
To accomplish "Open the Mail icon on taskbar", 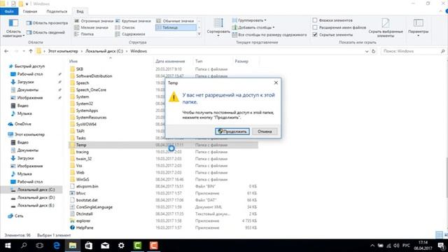I will coord(105,246).
